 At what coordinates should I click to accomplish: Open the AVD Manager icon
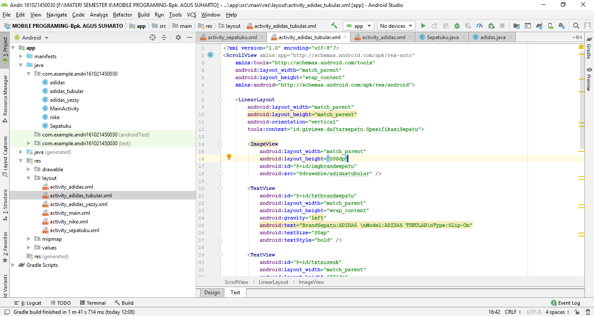pos(550,26)
